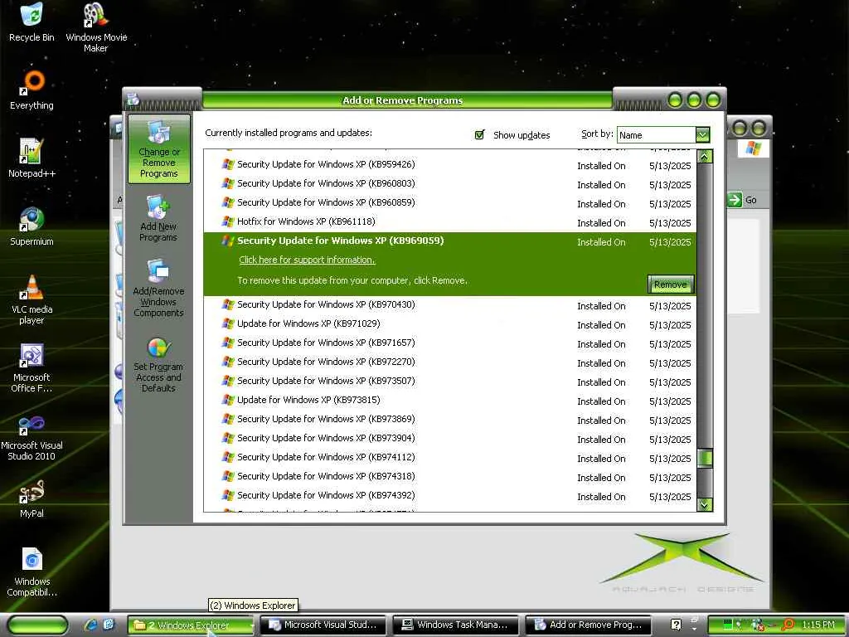Select Security Update for Windows XP (KB974392)
This screenshot has height=637, width=849.
click(x=449, y=496)
